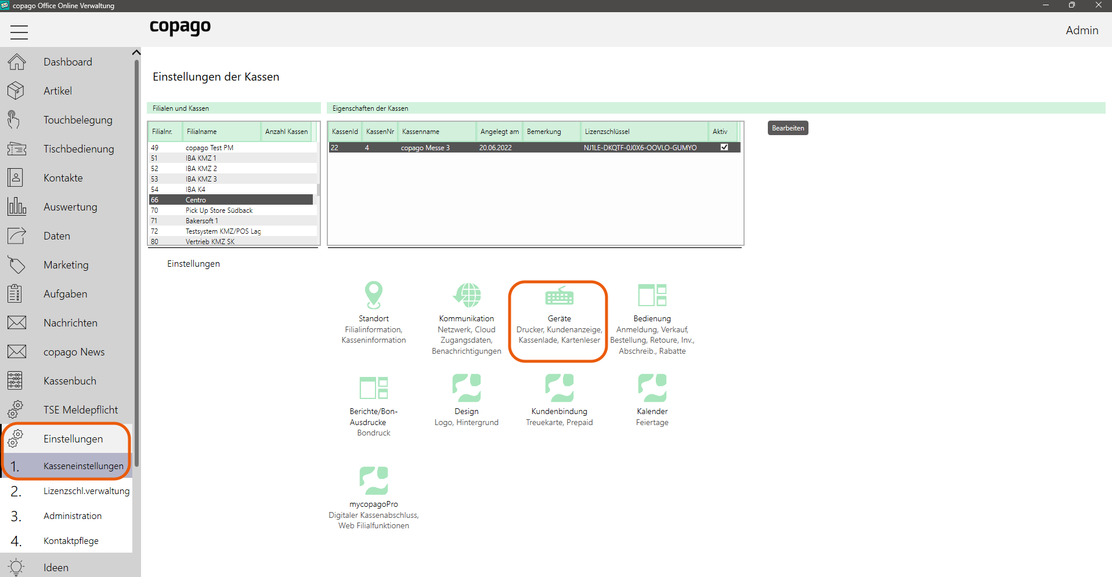Viewport: 1112px width, 577px height.
Task: Select the copago Test PM row
Action: [233, 148]
